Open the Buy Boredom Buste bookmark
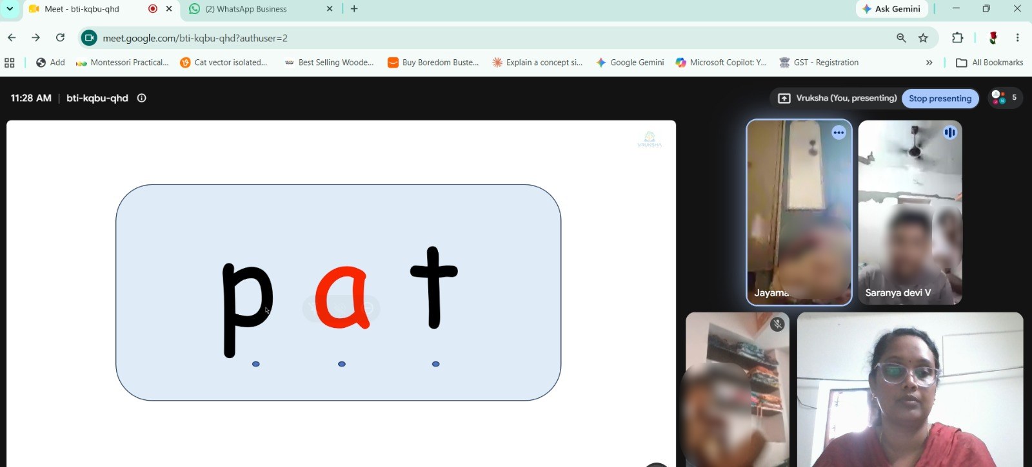The width and height of the screenshot is (1032, 467). (x=433, y=62)
